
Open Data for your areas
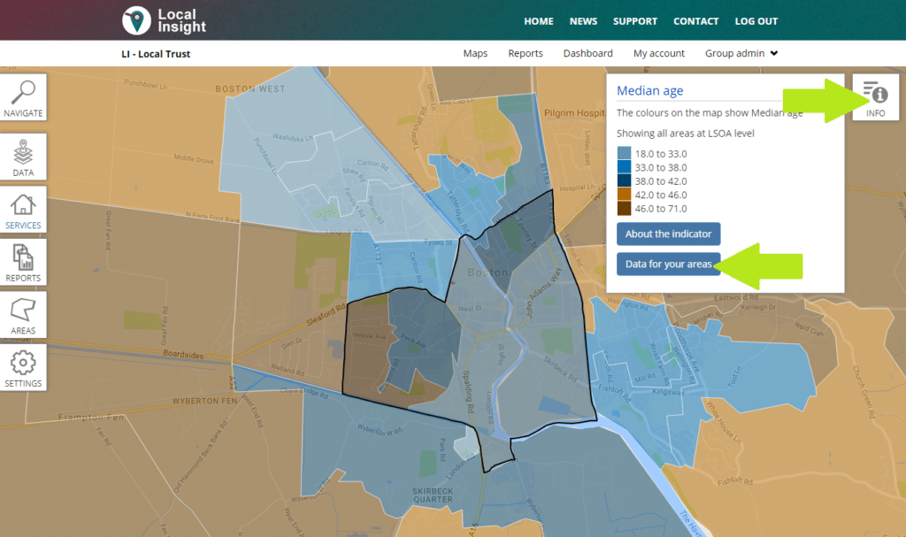coord(668,264)
